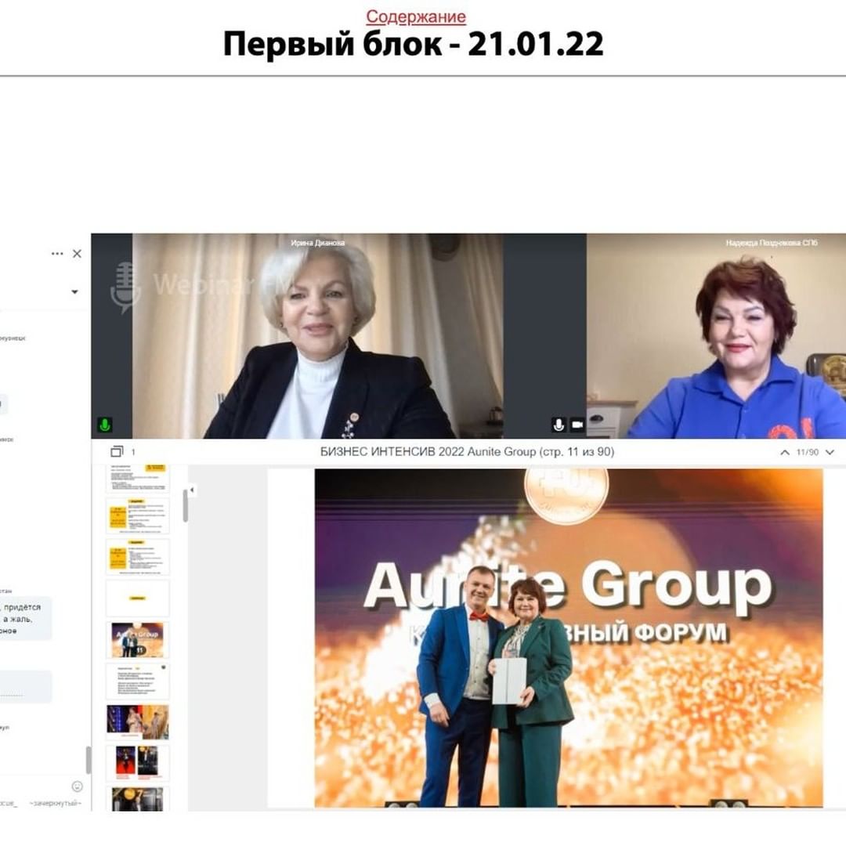This screenshot has width=846, height=846.
Task: Click the ~зачеркнутый~ formatting hint
Action: pyautogui.click(x=55, y=804)
